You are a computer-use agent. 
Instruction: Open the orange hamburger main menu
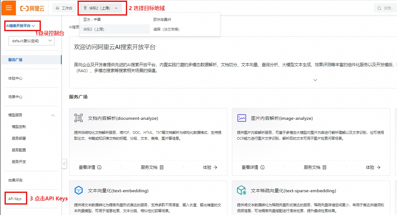click(x=8, y=8)
